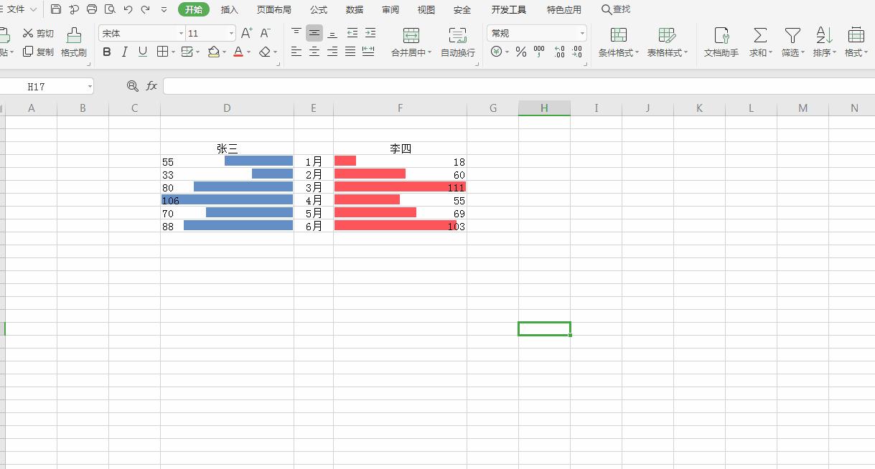The image size is (875, 469).
Task: Increase font size with A+ icon
Action: tap(246, 33)
